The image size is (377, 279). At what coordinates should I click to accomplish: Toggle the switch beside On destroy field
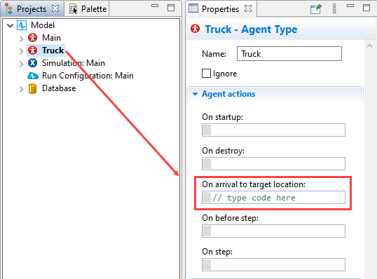(x=207, y=164)
